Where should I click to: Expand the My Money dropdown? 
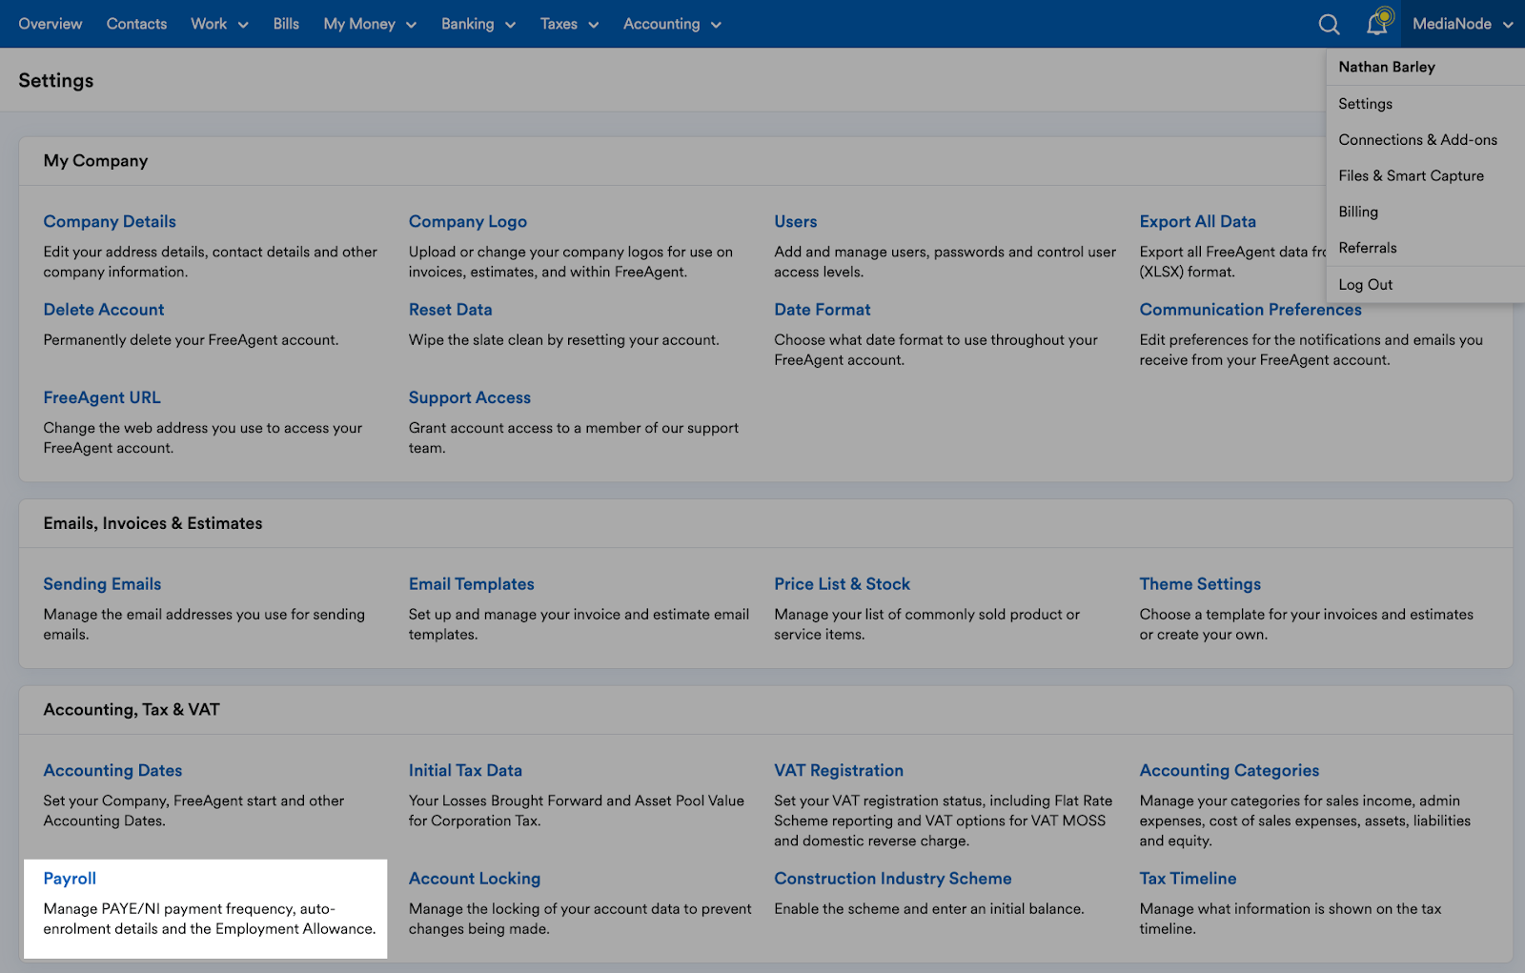point(370,24)
